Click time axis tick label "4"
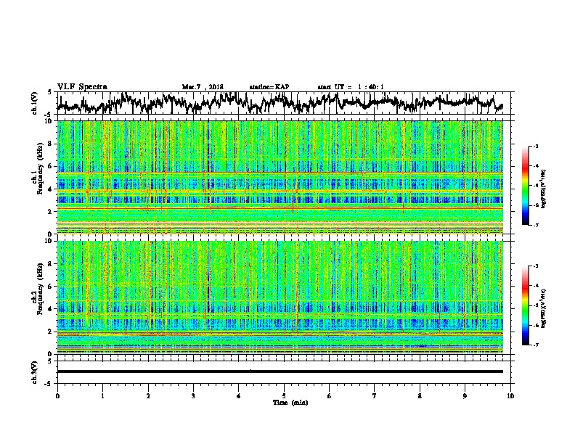Screen dimensions: 575x444 [x=239, y=395]
